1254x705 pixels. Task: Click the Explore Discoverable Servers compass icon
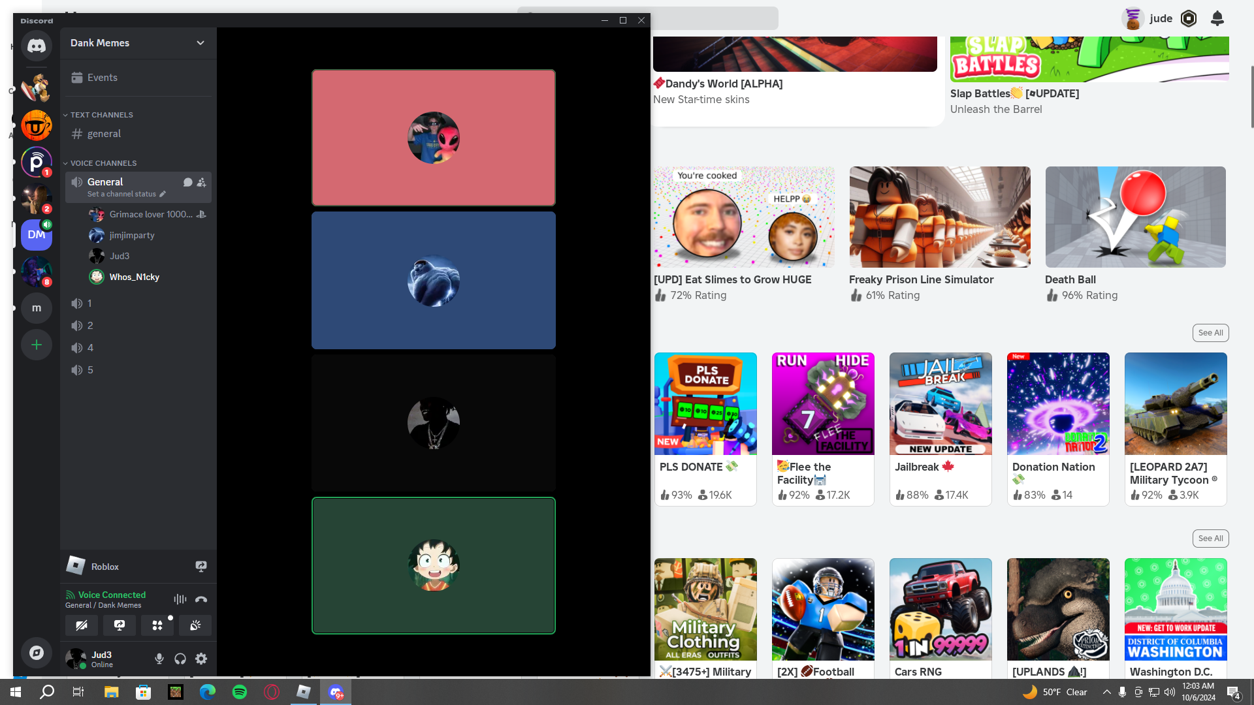click(x=37, y=653)
